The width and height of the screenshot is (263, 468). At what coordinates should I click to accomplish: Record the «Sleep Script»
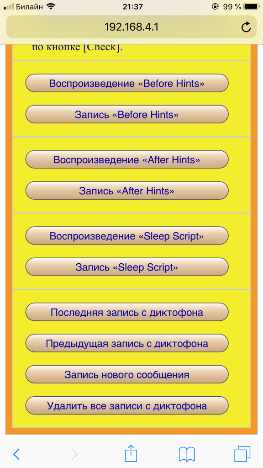pyautogui.click(x=127, y=267)
